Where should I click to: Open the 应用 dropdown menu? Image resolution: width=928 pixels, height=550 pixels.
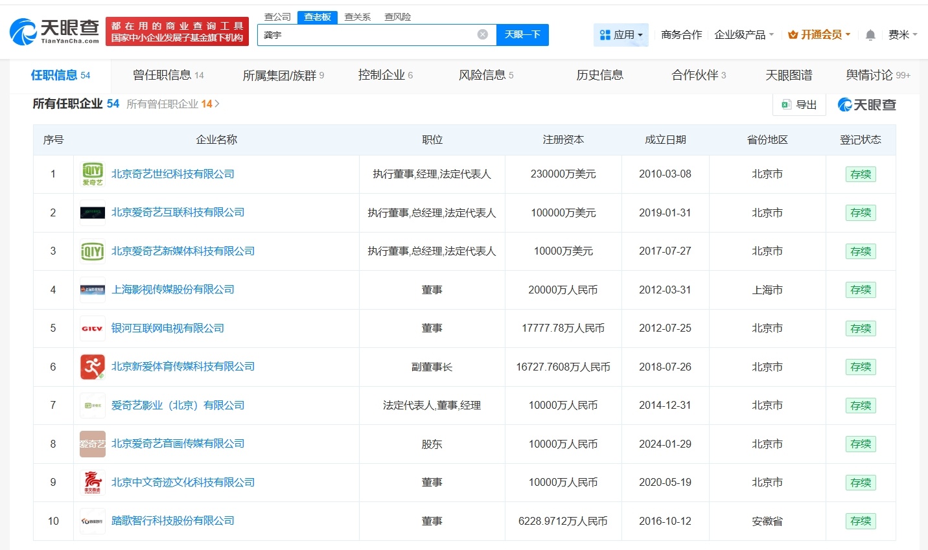pyautogui.click(x=621, y=34)
